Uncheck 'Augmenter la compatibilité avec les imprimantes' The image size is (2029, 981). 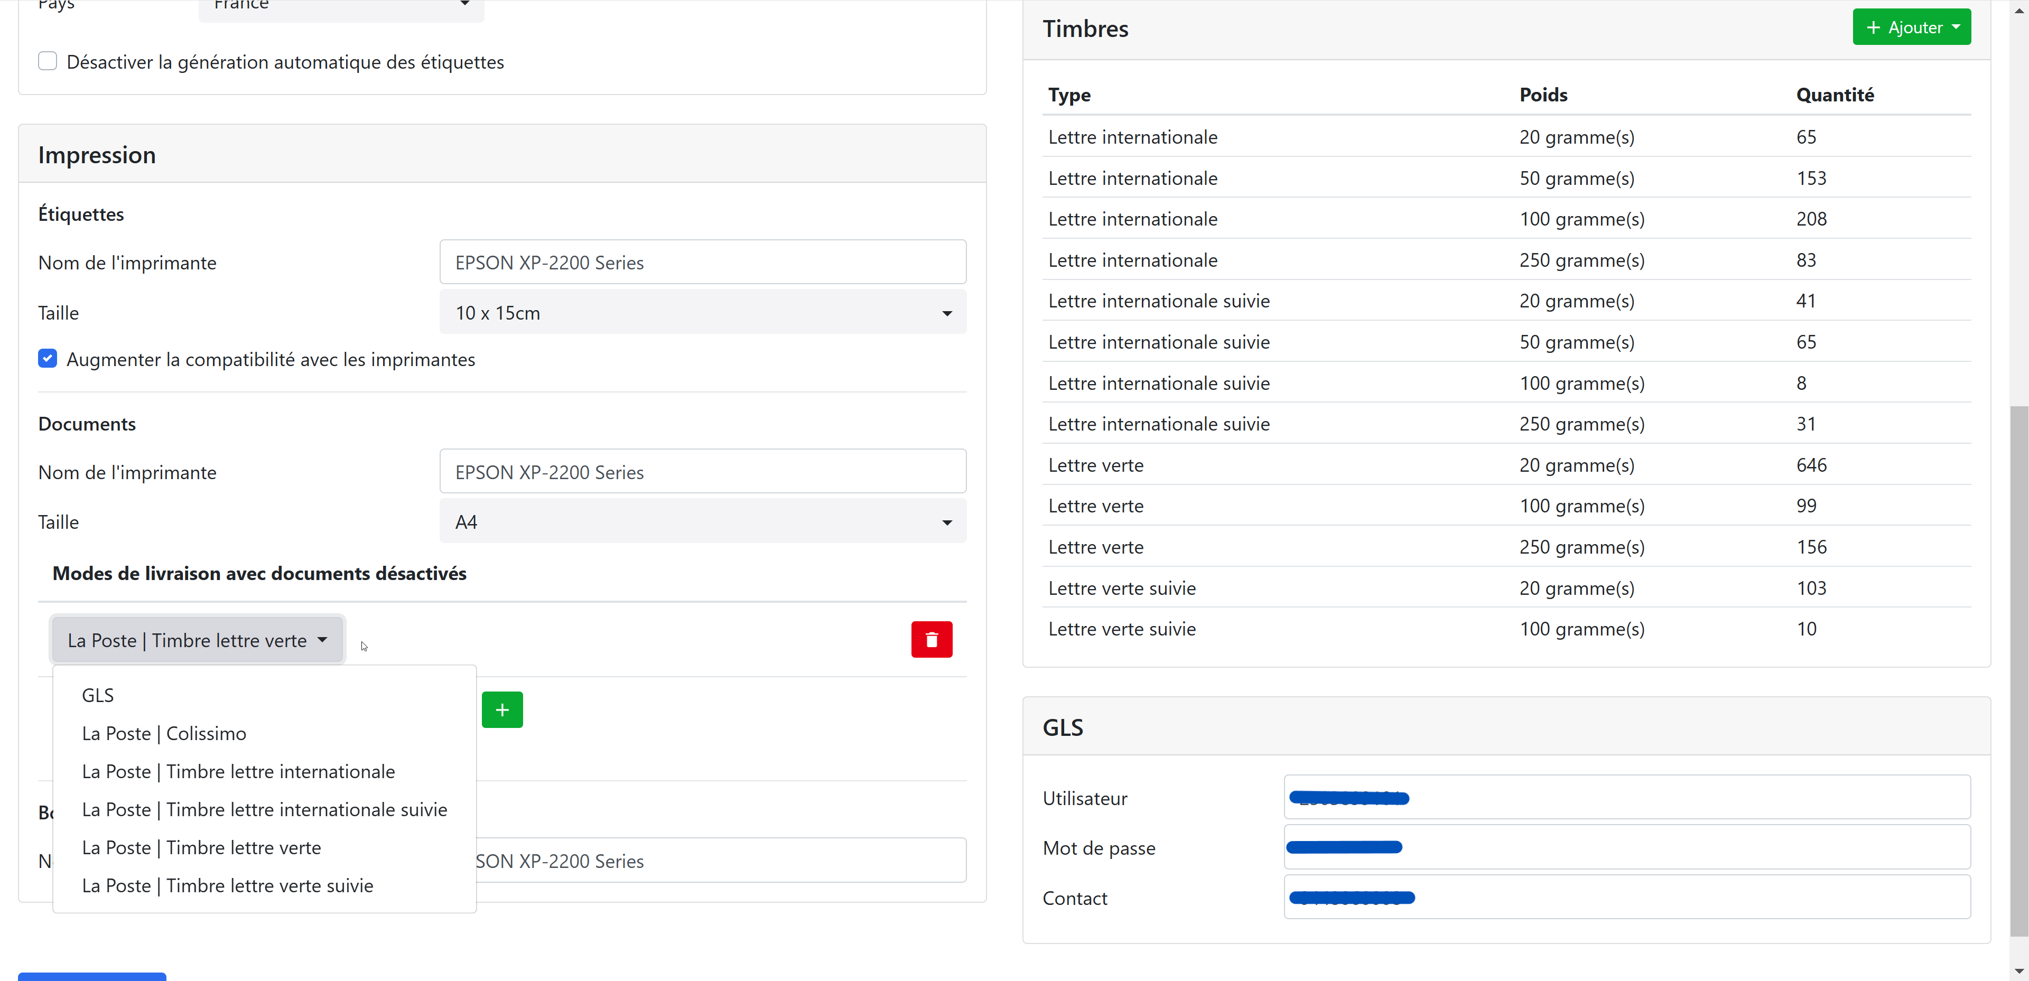[47, 359]
